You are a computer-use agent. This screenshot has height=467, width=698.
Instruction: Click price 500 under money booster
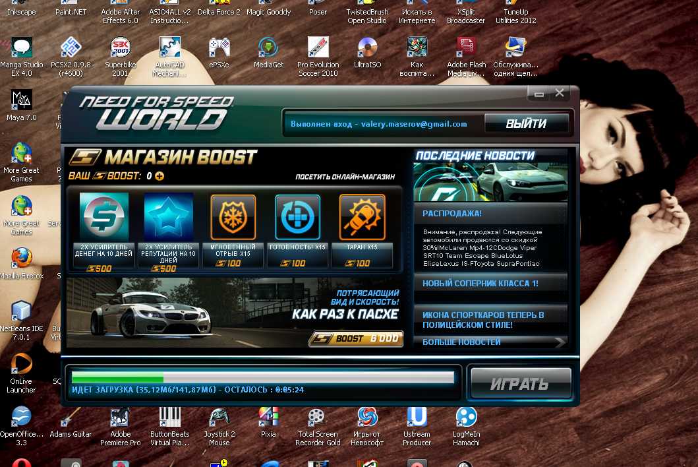100,268
